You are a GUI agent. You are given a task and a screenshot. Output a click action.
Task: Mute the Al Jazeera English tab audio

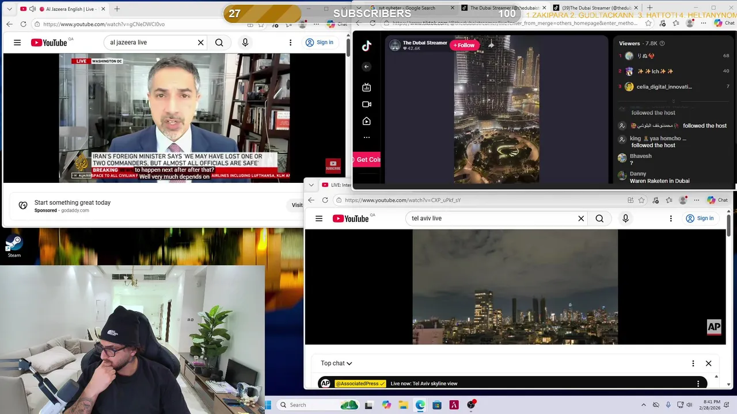coord(32,9)
